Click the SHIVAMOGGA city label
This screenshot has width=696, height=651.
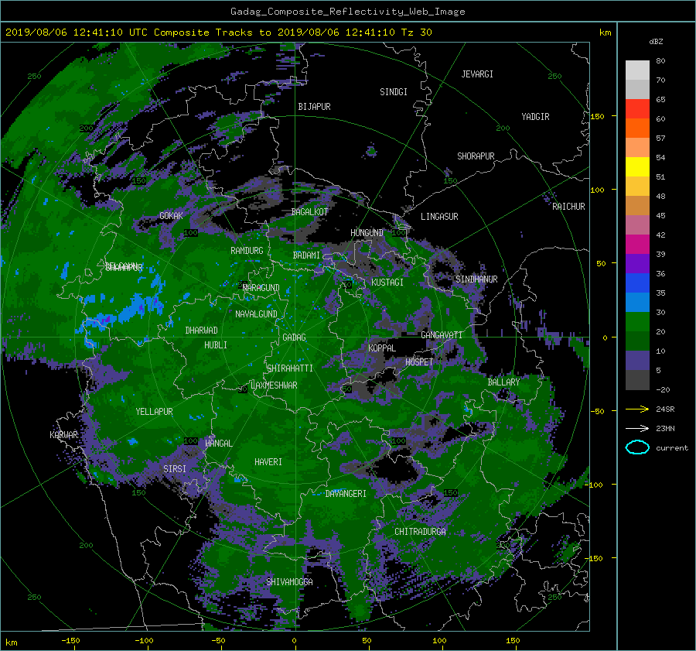click(289, 582)
